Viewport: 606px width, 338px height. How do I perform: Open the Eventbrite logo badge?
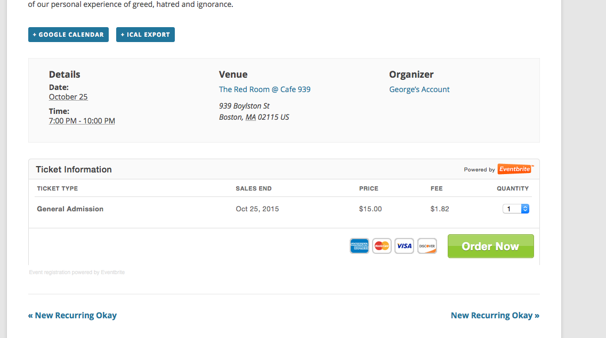tap(515, 169)
